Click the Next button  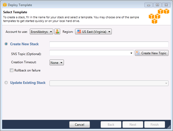pos(133,124)
